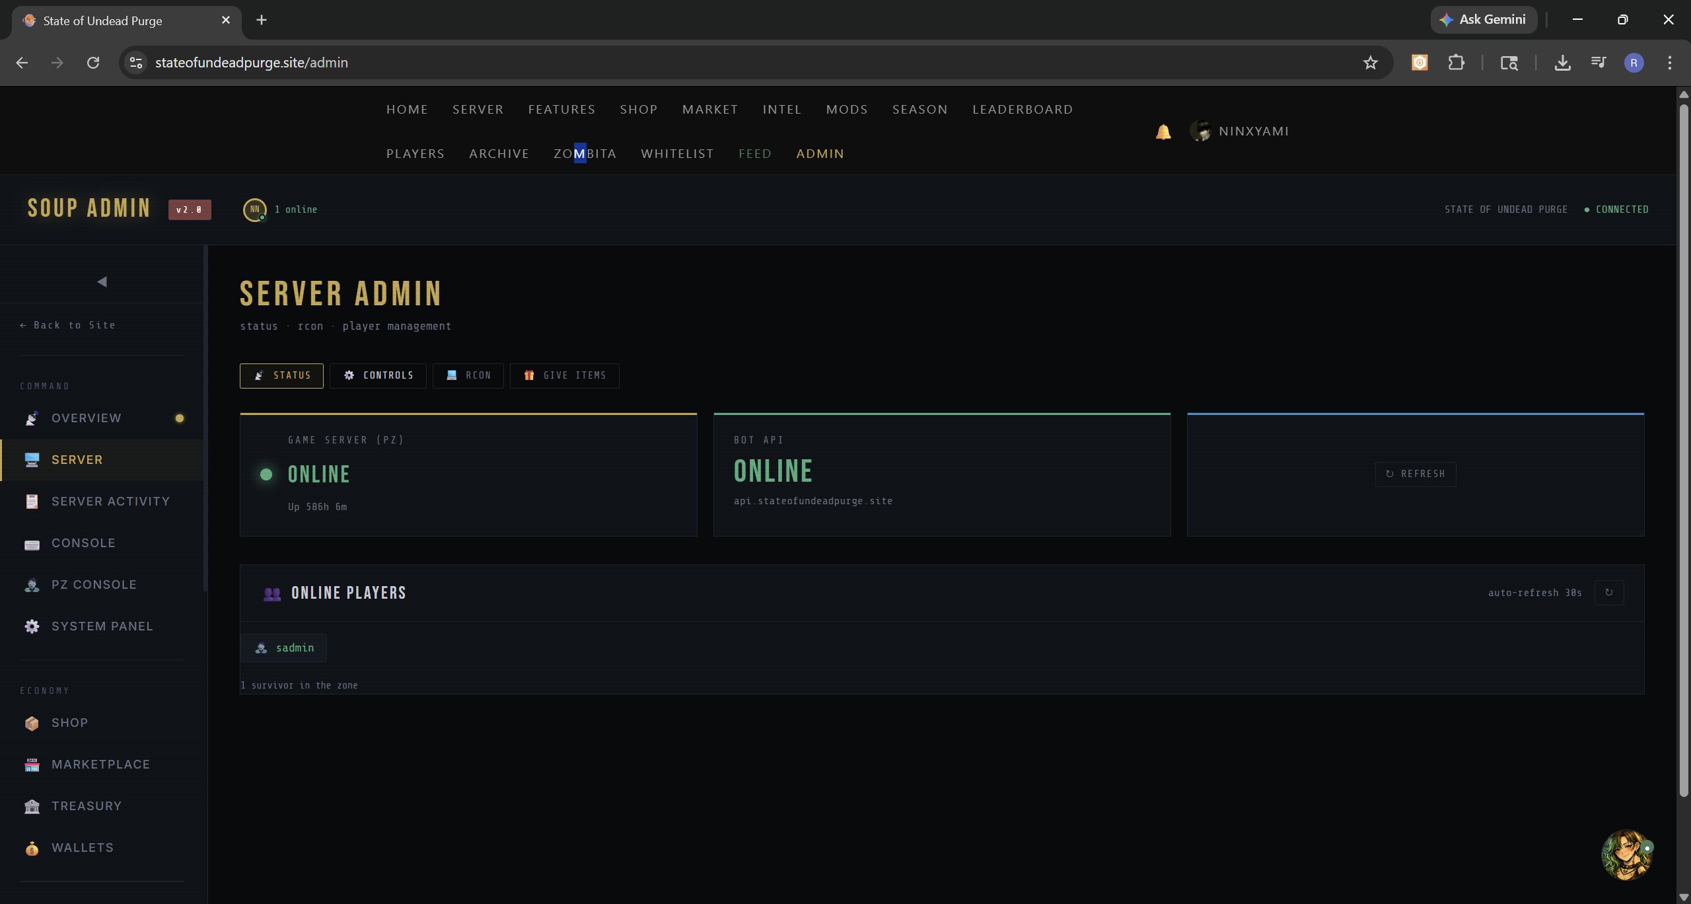1691x904 pixels.
Task: Open the Chrome three-dot menu
Action: (x=1670, y=63)
